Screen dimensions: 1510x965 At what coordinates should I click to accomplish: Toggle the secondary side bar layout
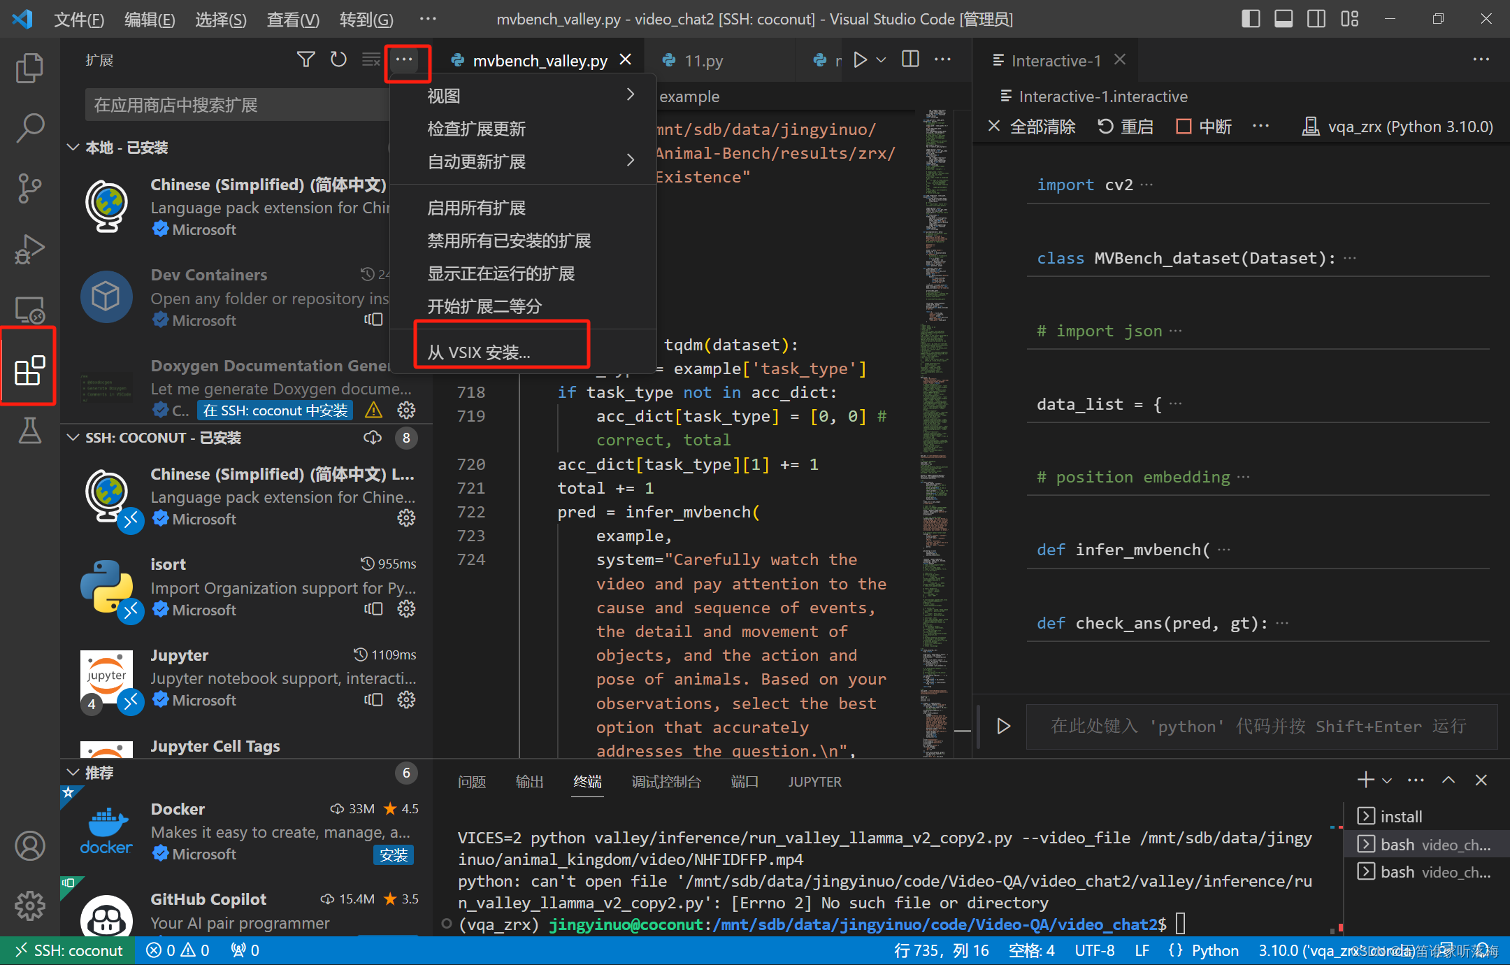coord(1316,19)
